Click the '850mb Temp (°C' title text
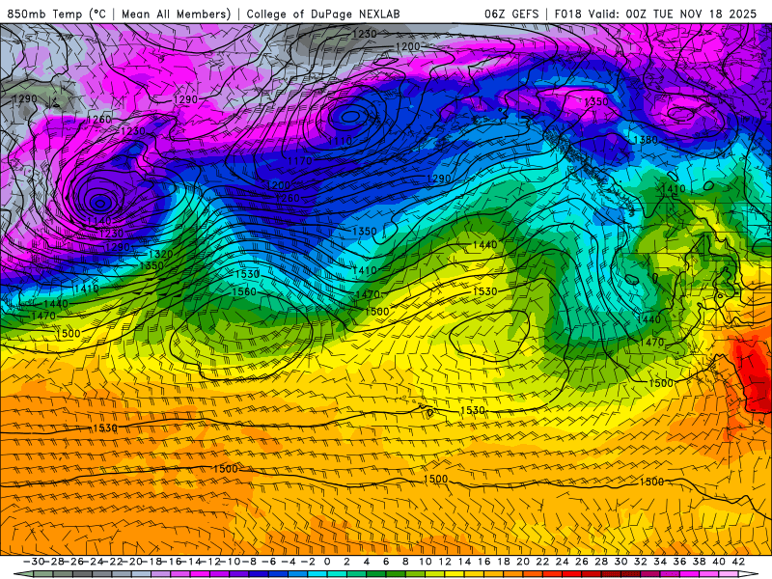Screen dimensions: 772x579 tap(57, 14)
